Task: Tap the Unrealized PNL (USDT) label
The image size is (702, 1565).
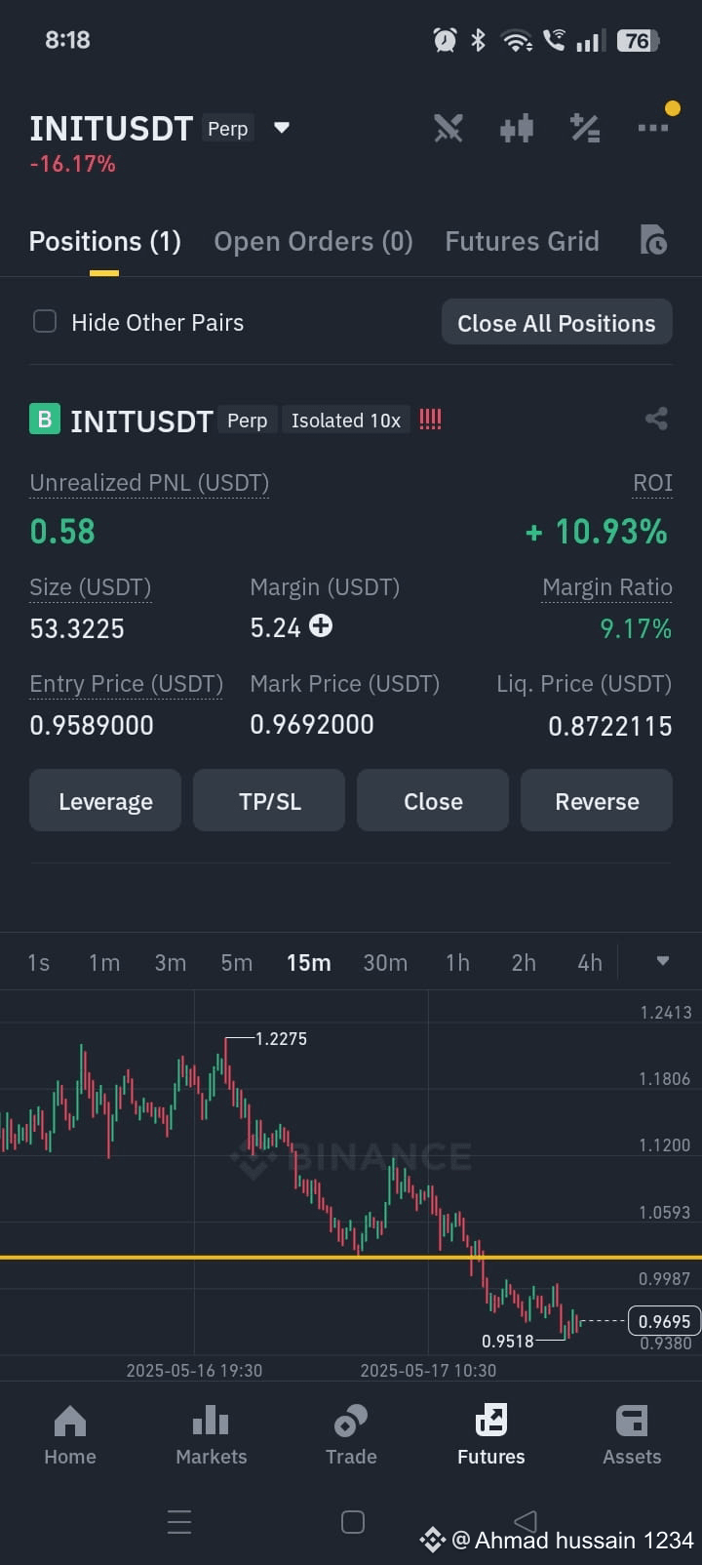Action: click(x=149, y=483)
